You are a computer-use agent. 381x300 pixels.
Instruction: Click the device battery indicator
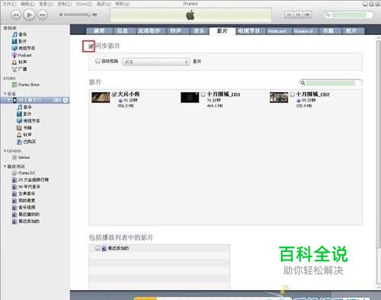(57, 101)
